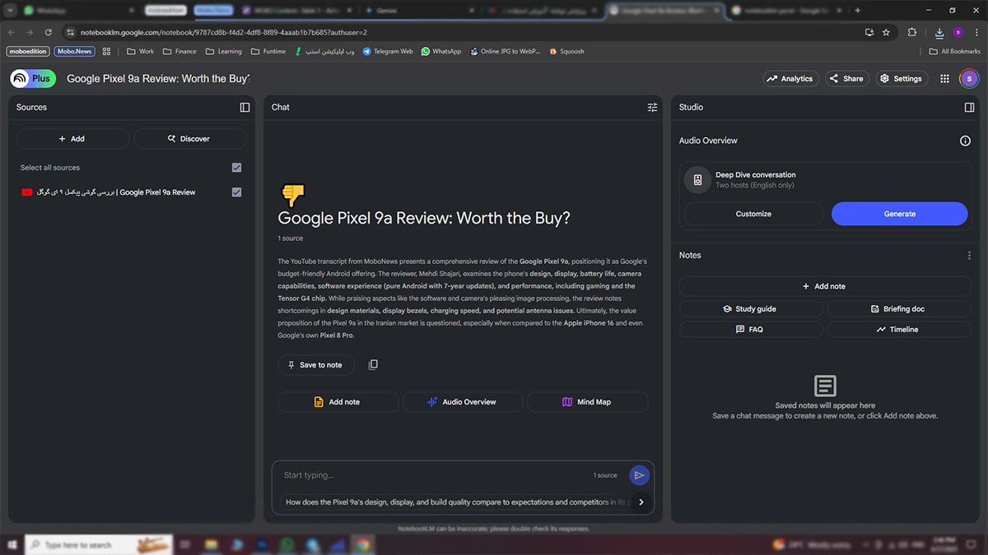
Task: Toggle the Select all sources checkbox
Action: (237, 168)
